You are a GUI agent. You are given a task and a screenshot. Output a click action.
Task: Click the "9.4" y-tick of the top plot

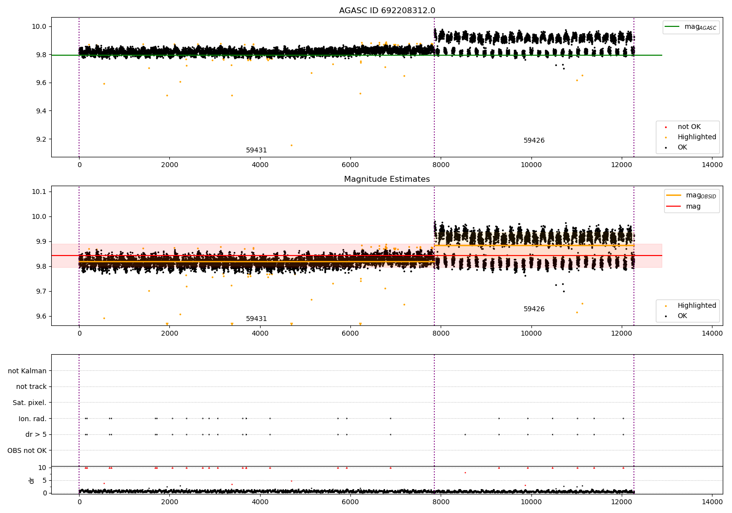point(41,111)
